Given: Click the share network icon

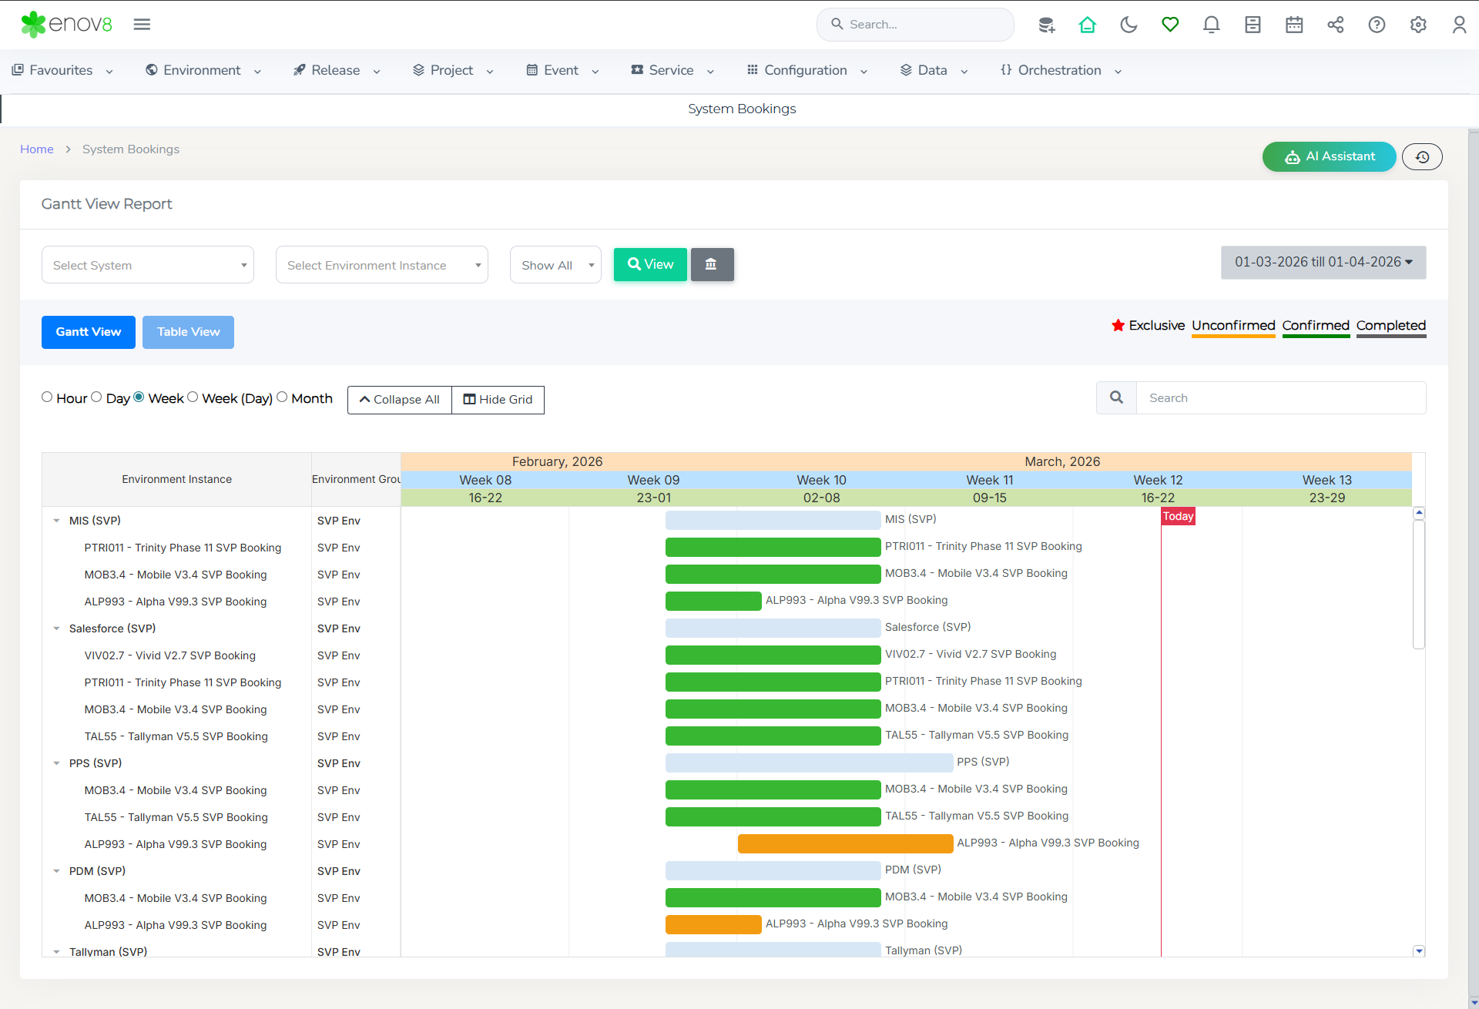Looking at the screenshot, I should coord(1335,25).
